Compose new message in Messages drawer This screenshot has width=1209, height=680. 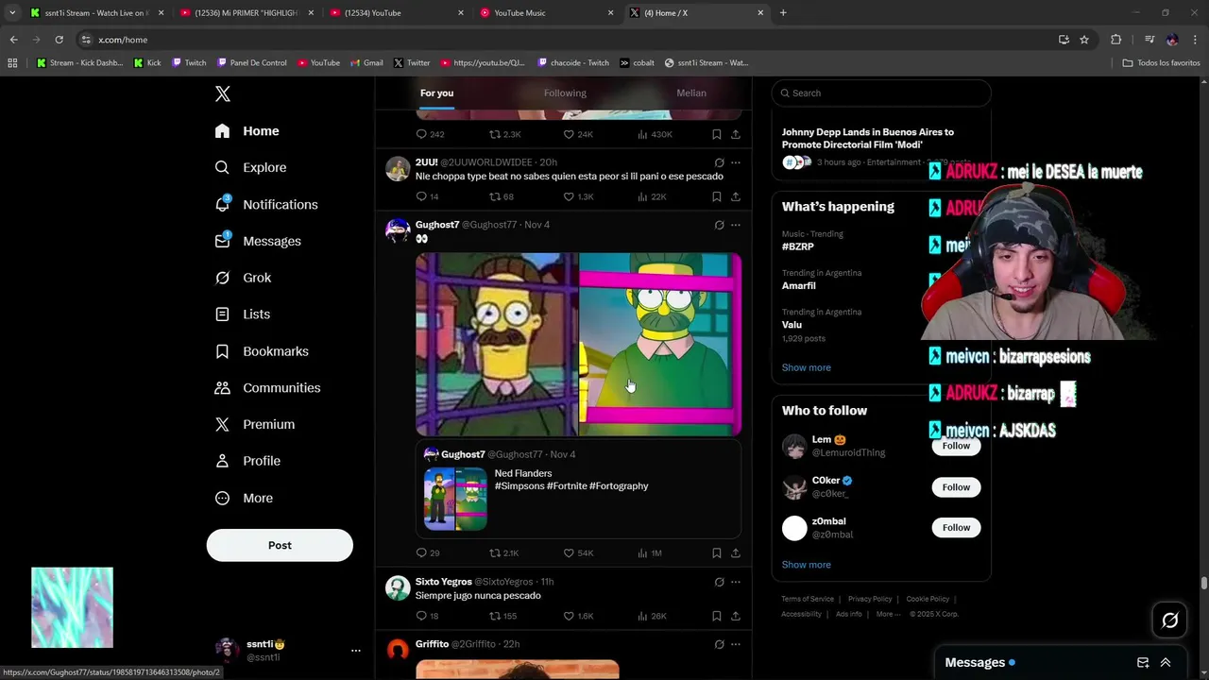[1143, 663]
